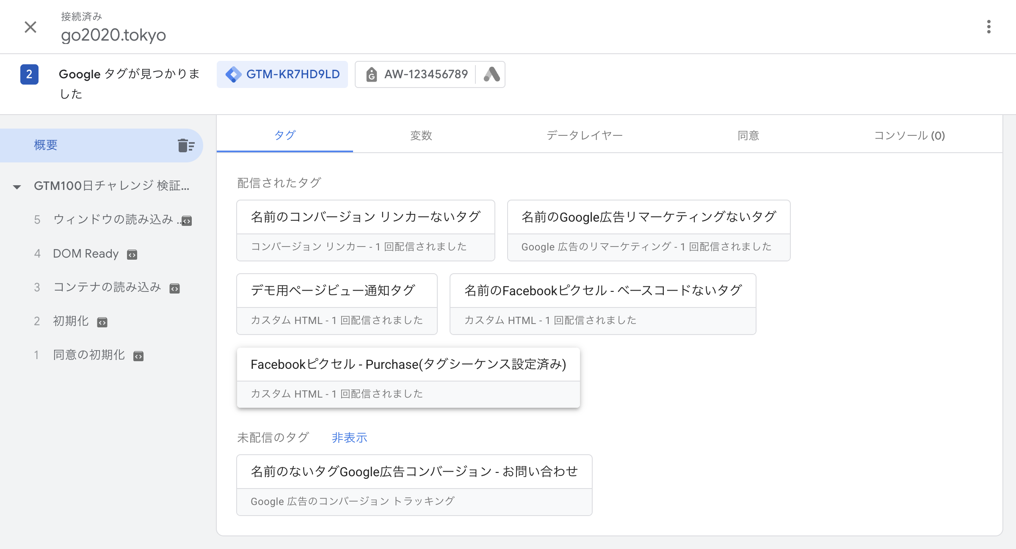The width and height of the screenshot is (1016, 549).
Task: Switch to the 変数 tab
Action: (421, 135)
